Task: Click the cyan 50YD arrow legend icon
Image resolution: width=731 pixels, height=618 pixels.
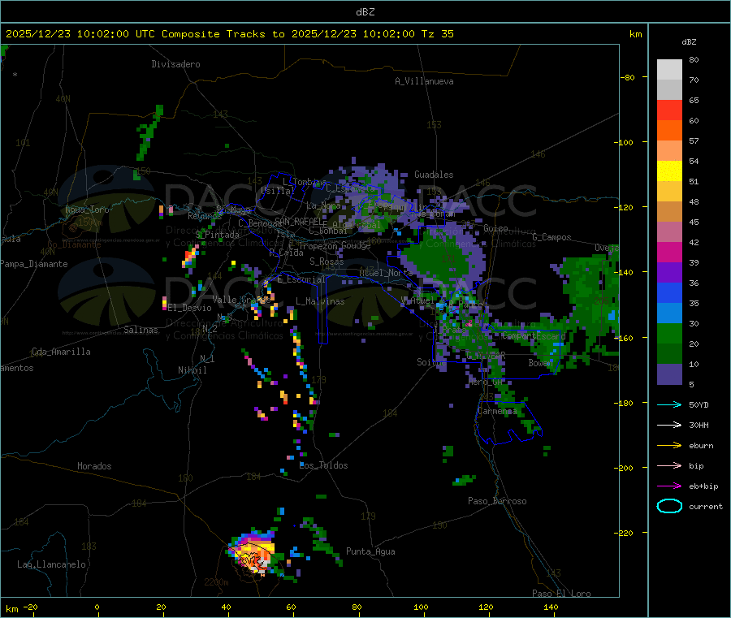Action: coord(669,404)
